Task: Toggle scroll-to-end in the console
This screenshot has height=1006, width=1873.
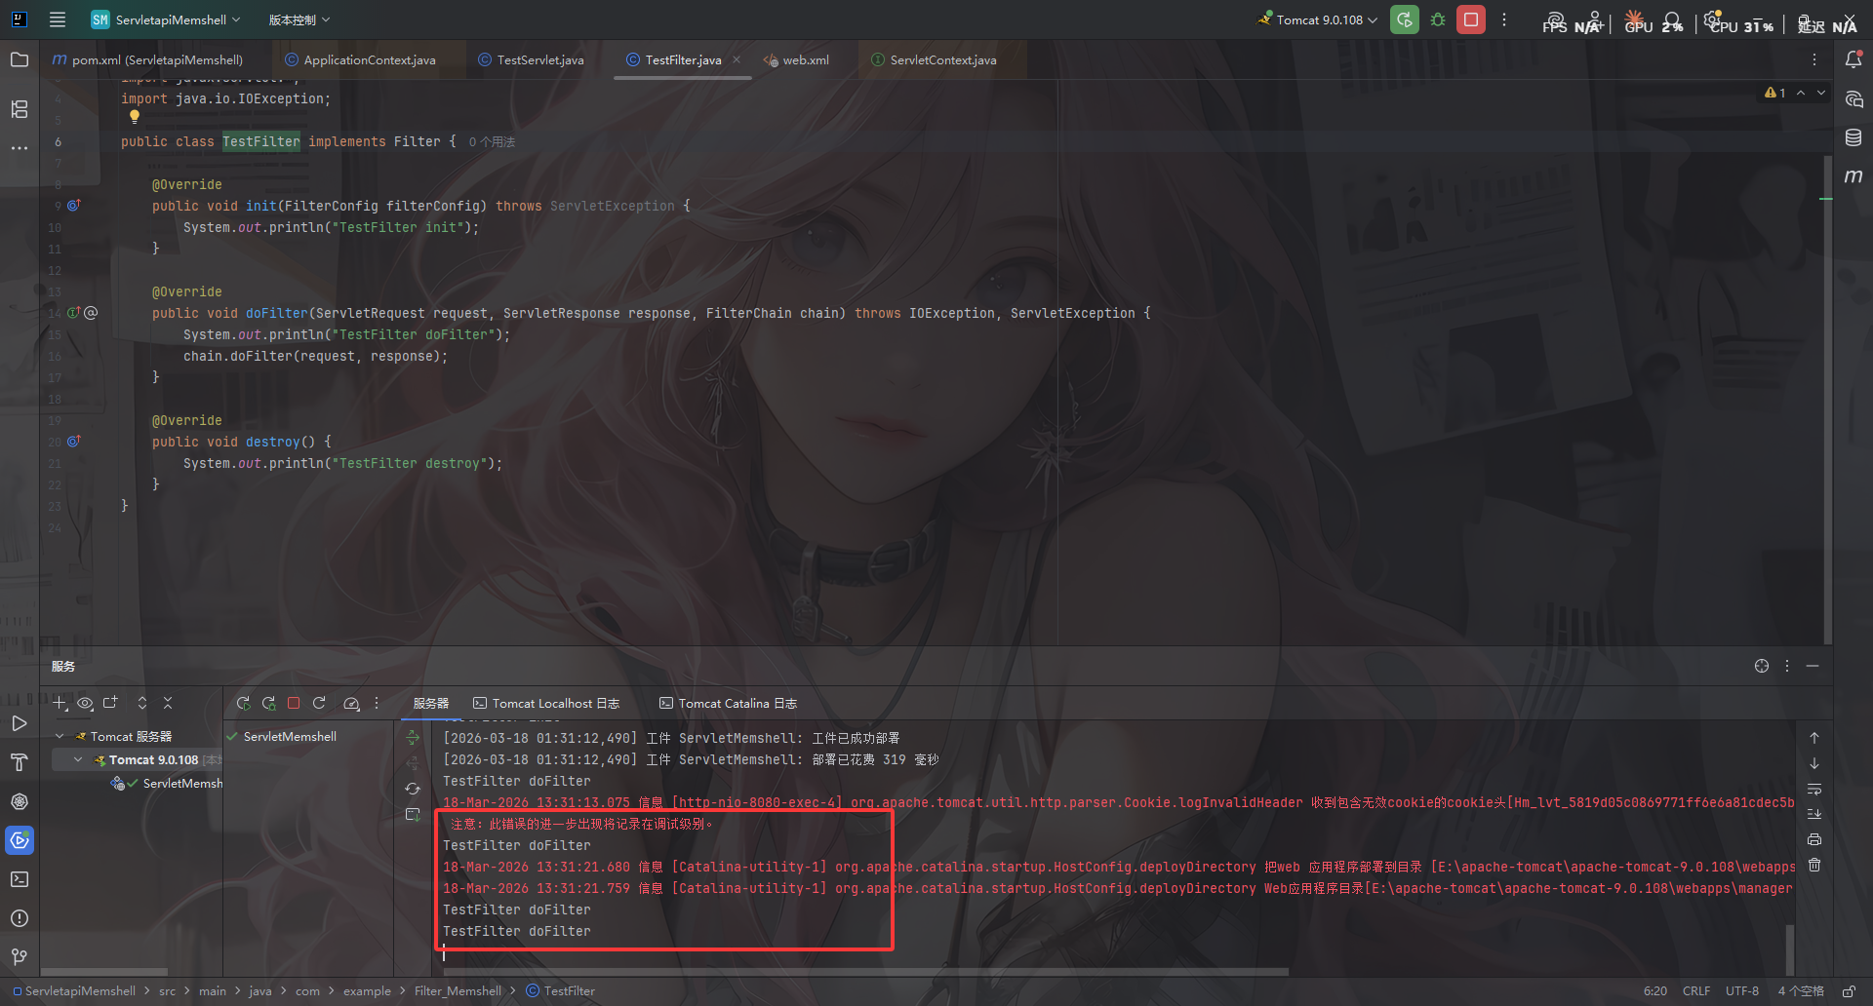Action: (x=1814, y=814)
